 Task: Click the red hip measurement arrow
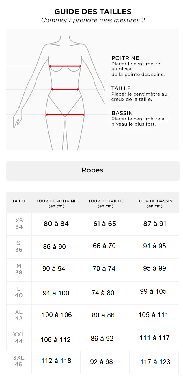[65, 115]
